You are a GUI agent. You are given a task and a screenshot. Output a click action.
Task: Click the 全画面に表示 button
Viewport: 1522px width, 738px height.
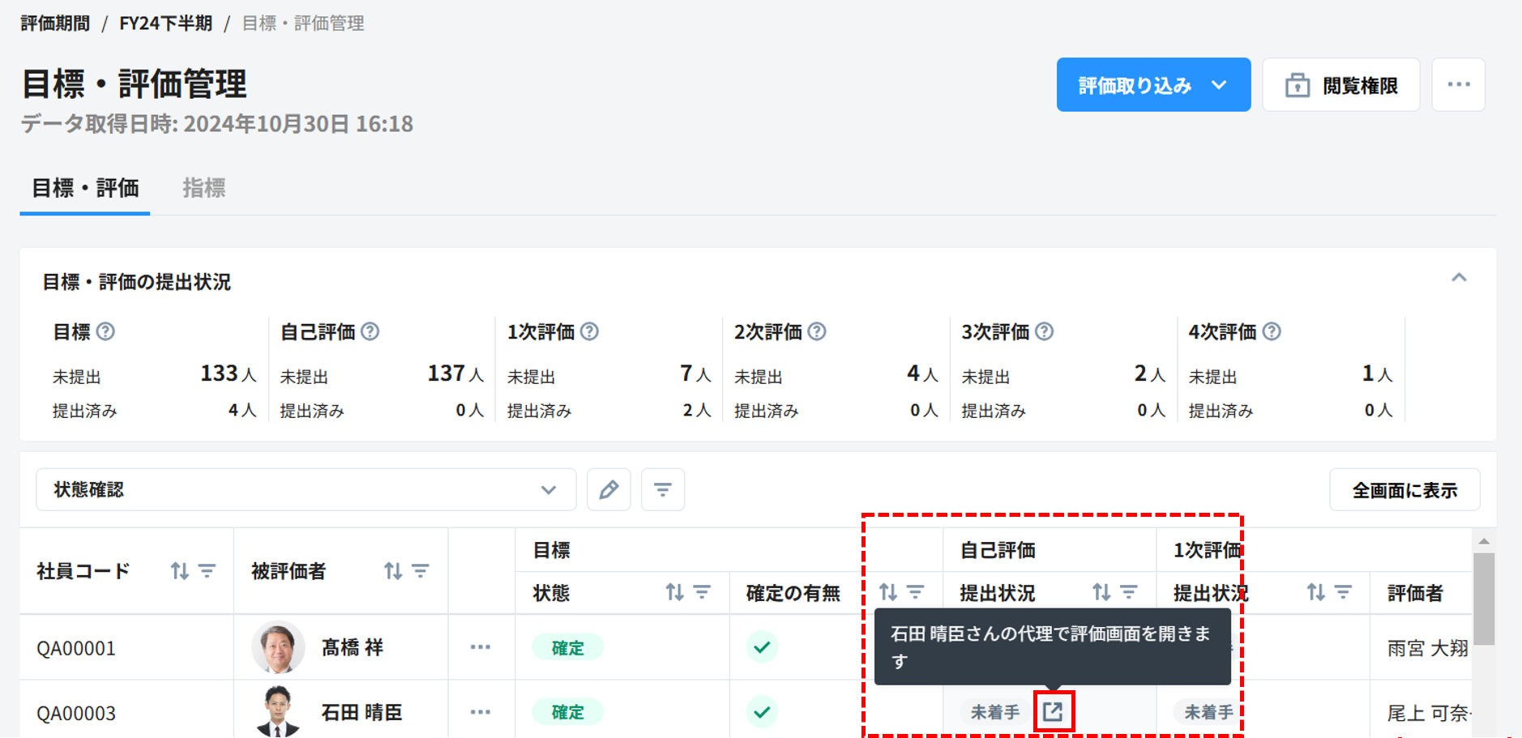point(1404,489)
